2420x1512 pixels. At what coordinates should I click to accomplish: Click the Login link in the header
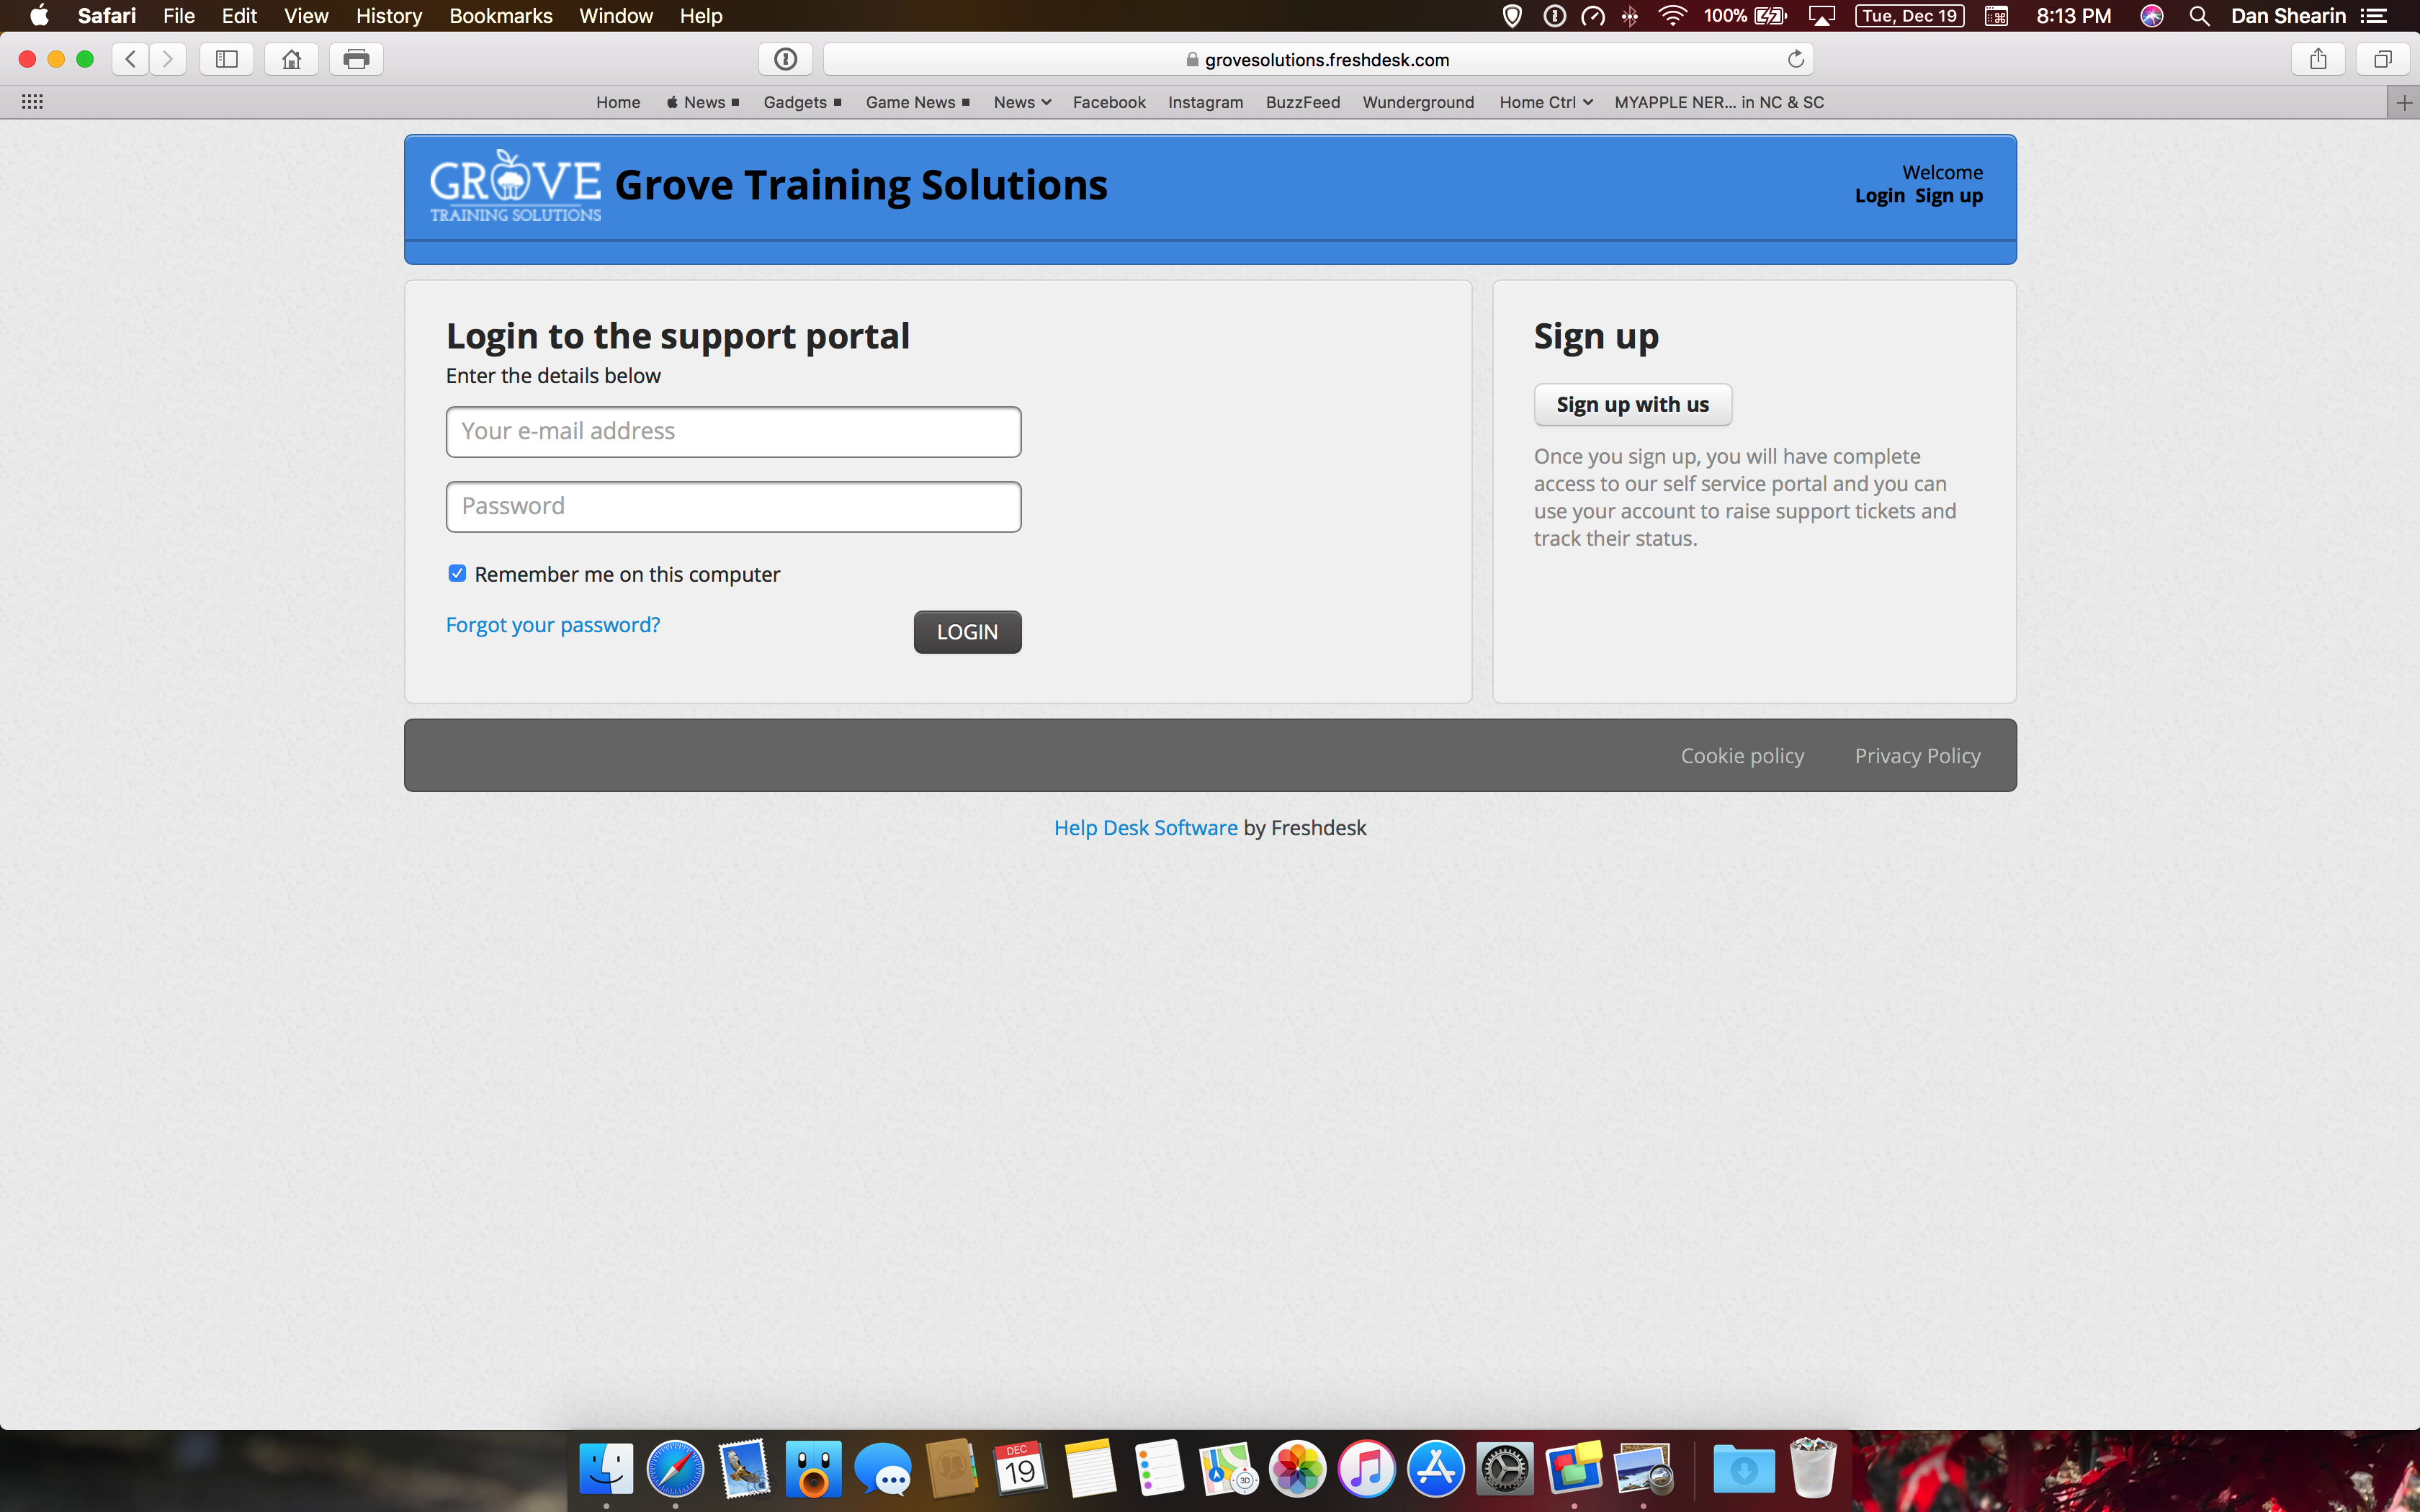[1879, 196]
